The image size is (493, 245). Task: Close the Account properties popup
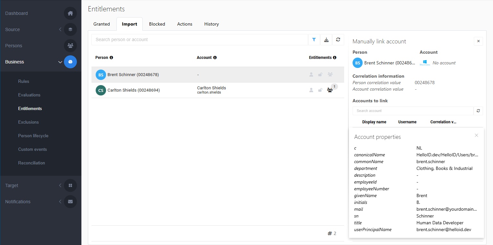point(476,135)
